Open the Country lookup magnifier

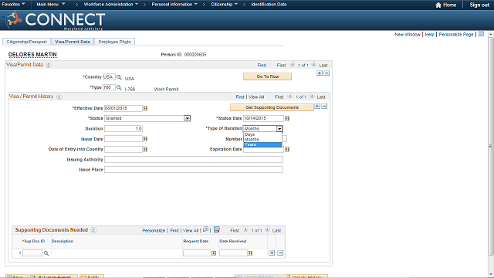coord(119,77)
